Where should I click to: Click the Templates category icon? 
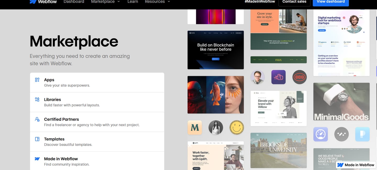click(x=37, y=139)
